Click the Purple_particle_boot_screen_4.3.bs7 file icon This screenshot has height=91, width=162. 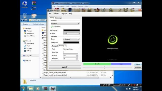(x=43, y=73)
